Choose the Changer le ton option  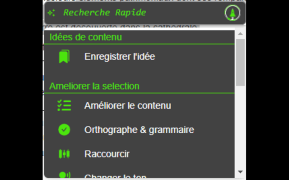point(115,176)
